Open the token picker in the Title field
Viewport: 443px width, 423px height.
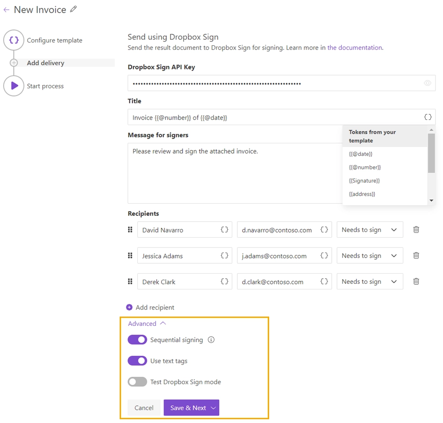428,117
